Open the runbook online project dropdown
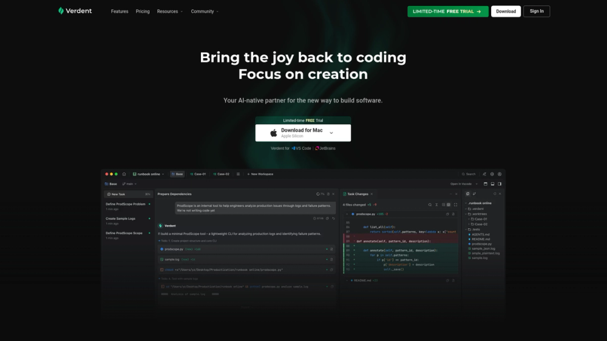Viewport: 607px width, 341px height. coord(149,174)
